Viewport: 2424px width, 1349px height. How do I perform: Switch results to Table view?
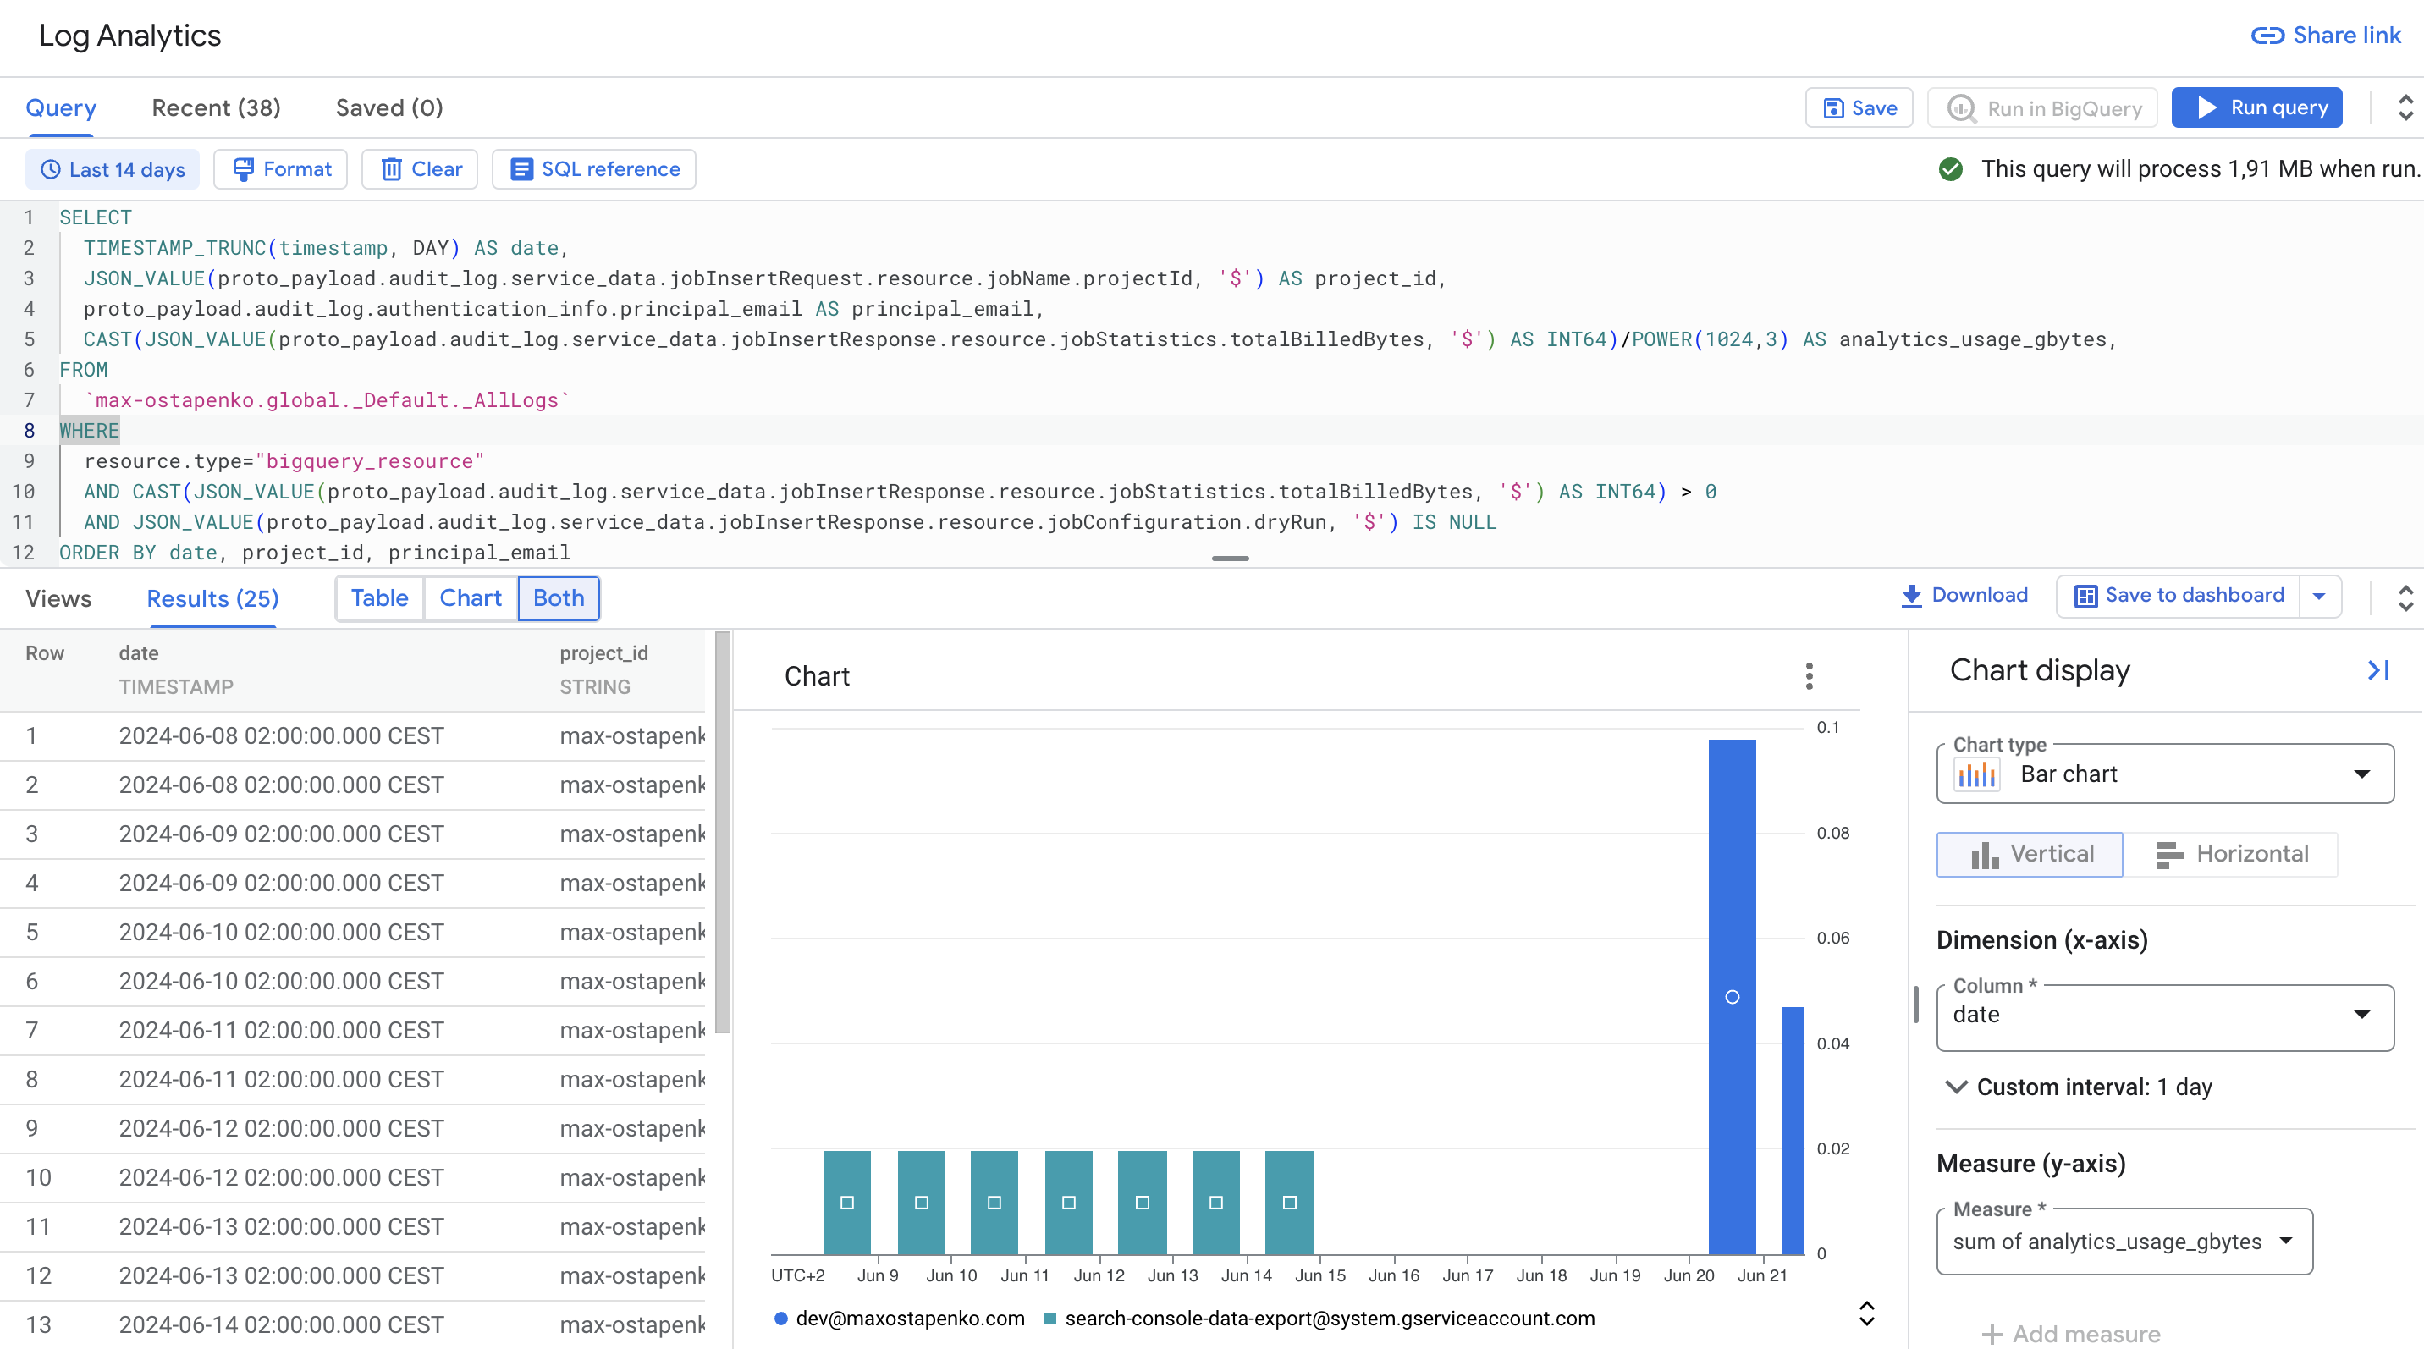click(379, 598)
